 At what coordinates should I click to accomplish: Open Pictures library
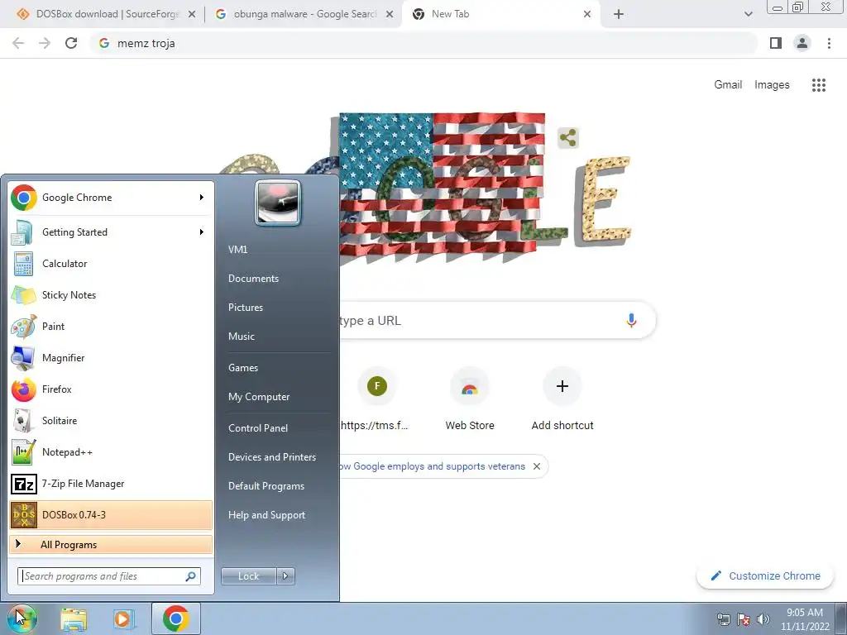[245, 308]
